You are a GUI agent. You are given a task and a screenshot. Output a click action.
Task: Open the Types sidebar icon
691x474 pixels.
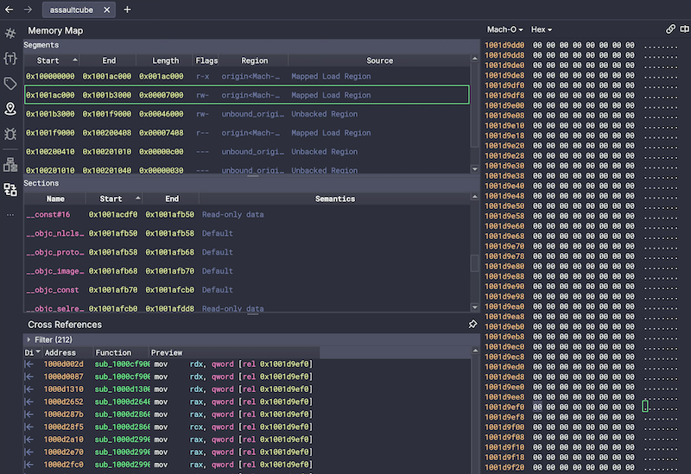click(x=10, y=59)
